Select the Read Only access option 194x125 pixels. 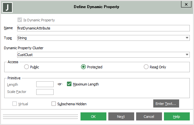point(146,67)
